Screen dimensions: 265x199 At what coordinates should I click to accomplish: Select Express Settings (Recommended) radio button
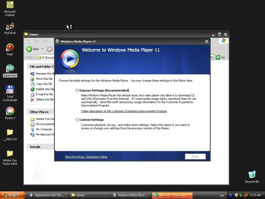[x=77, y=90]
